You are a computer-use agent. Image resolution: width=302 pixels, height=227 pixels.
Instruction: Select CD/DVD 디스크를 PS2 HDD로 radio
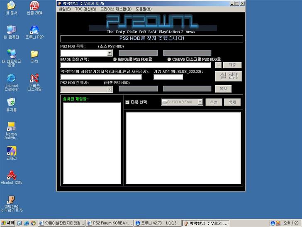point(169,59)
